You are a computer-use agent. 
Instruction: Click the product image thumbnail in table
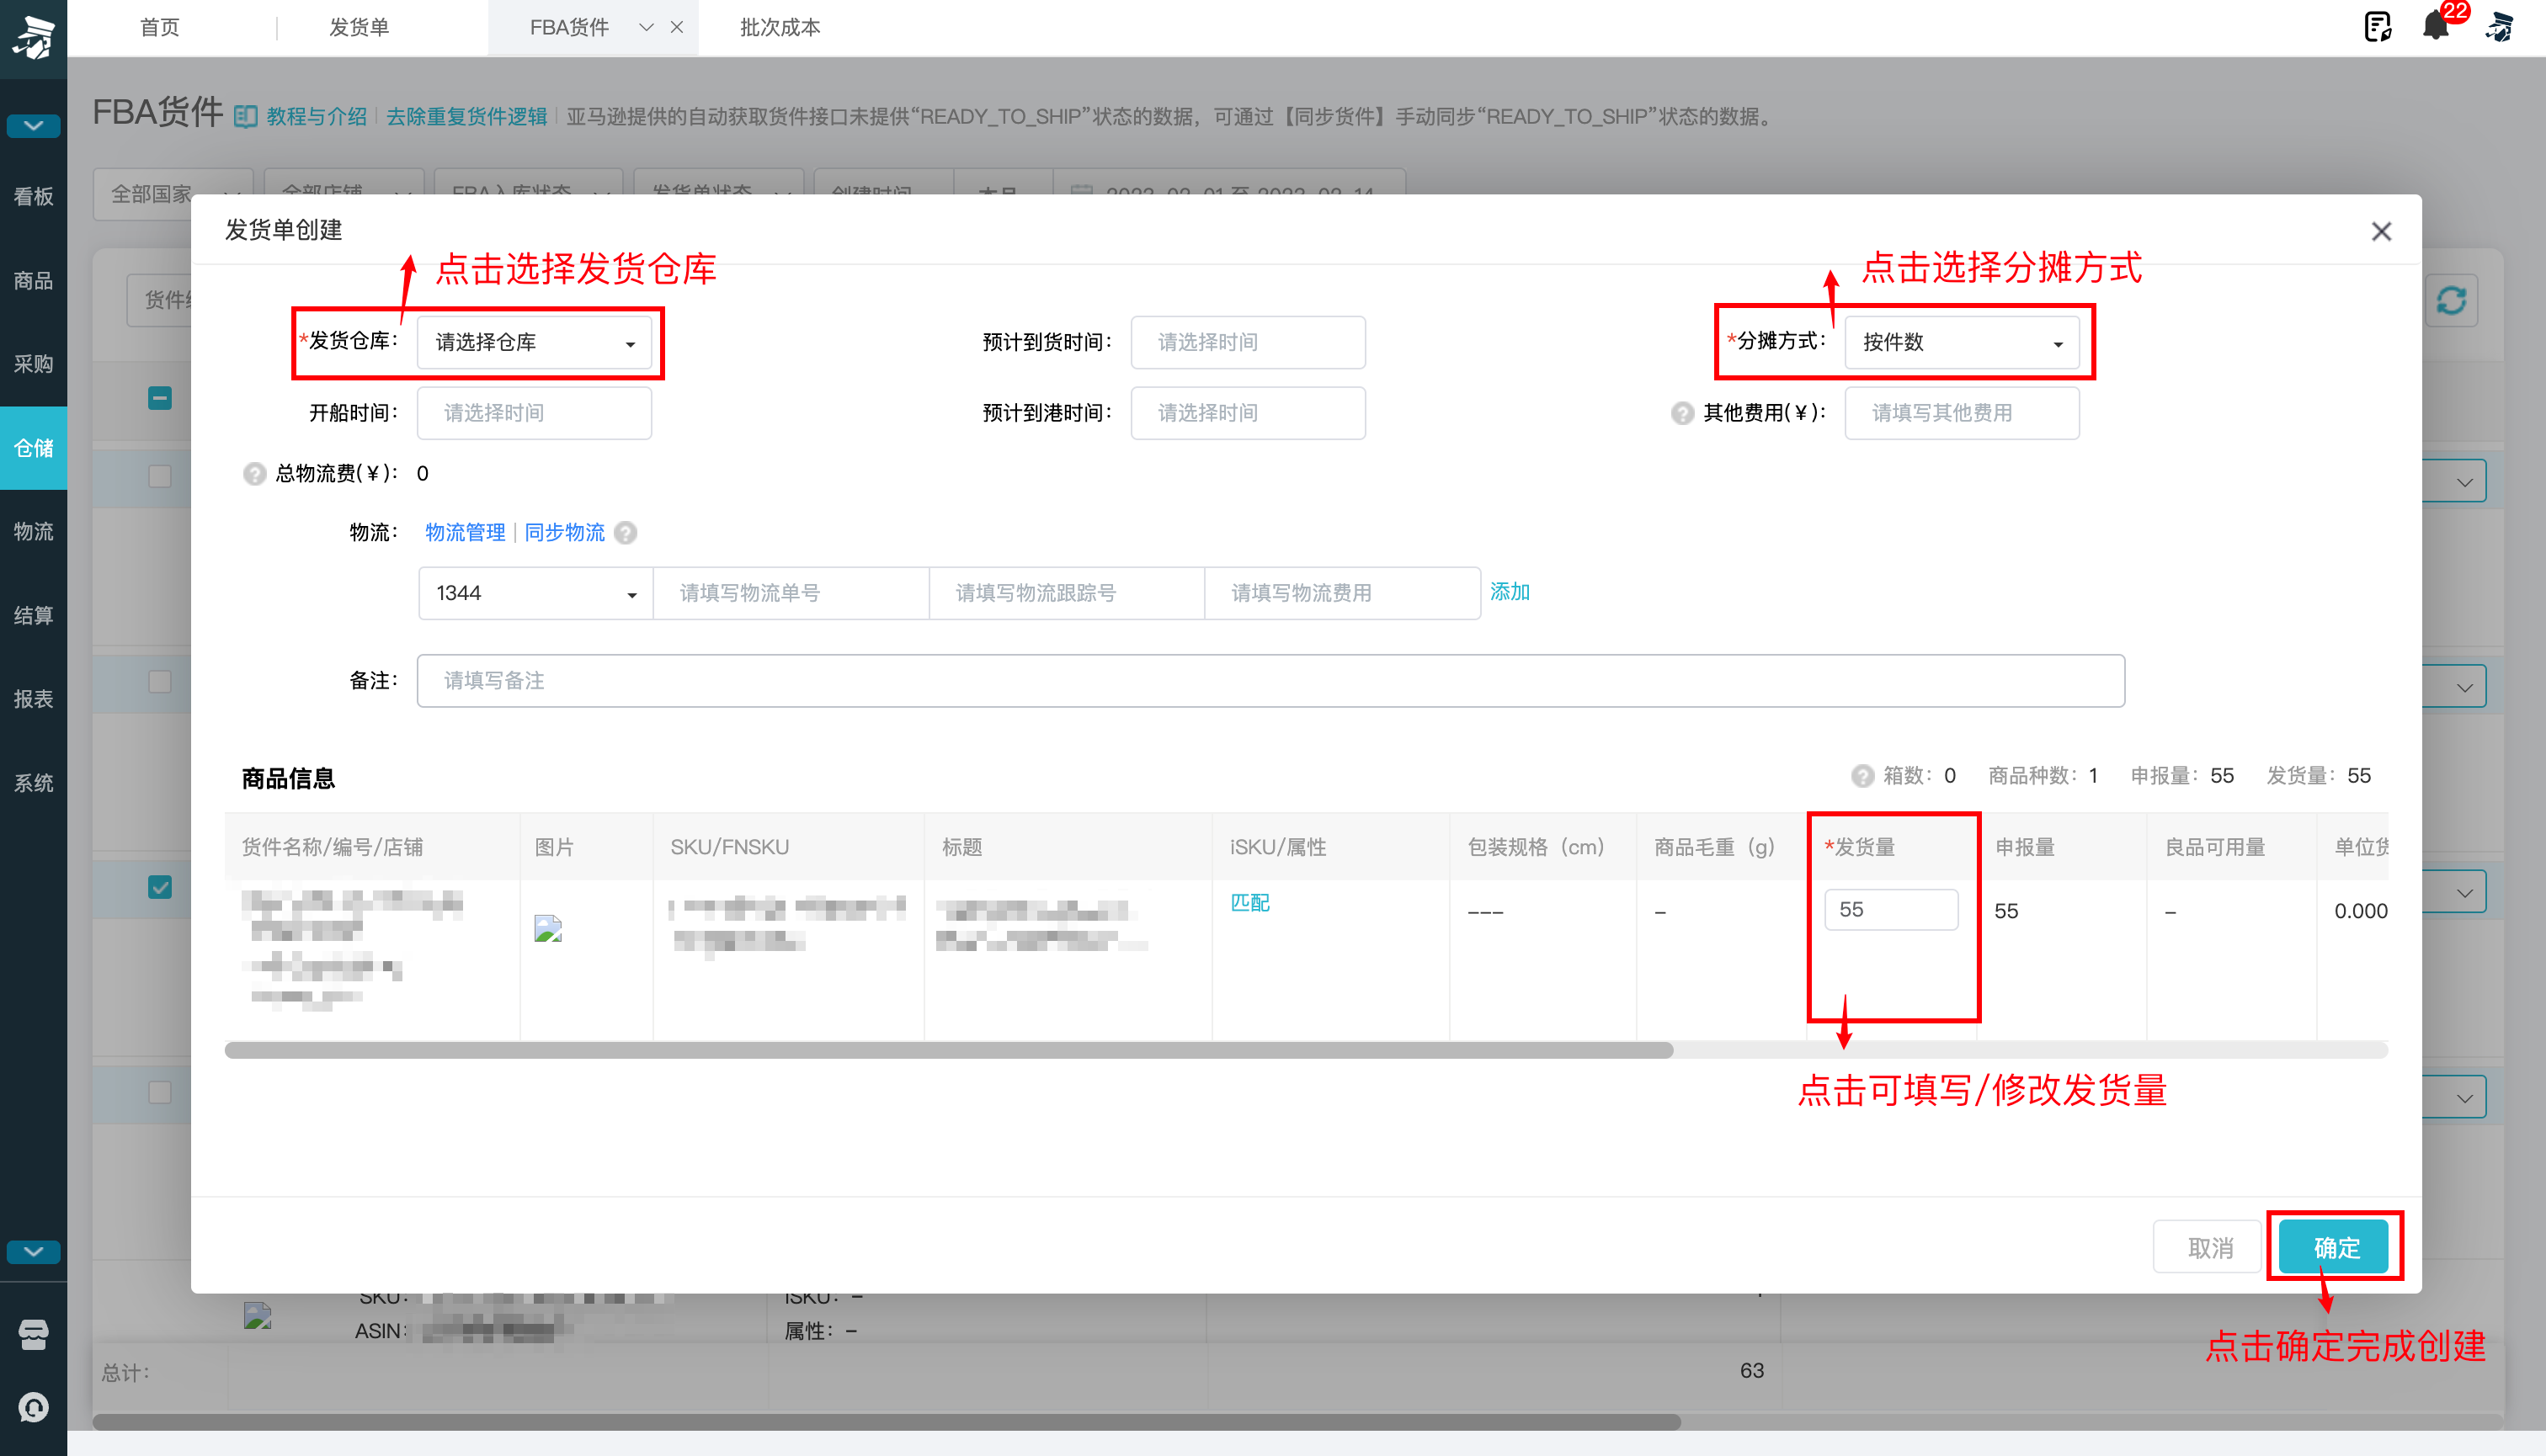(x=548, y=929)
